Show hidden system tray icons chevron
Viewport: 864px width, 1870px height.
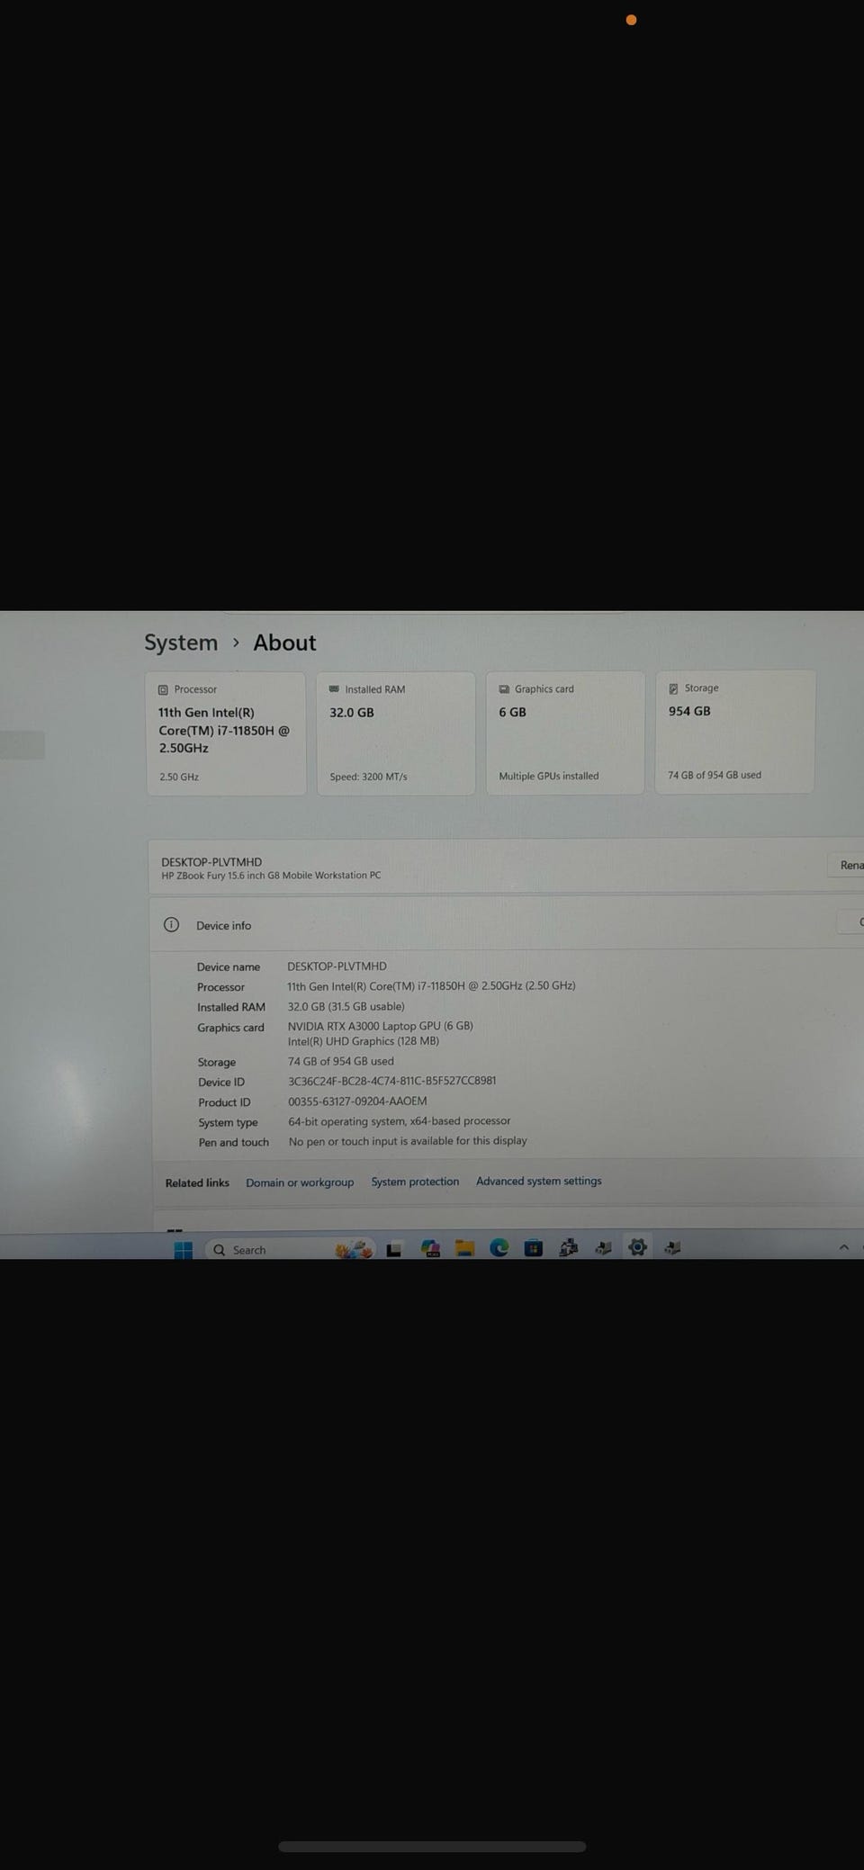click(x=843, y=1247)
